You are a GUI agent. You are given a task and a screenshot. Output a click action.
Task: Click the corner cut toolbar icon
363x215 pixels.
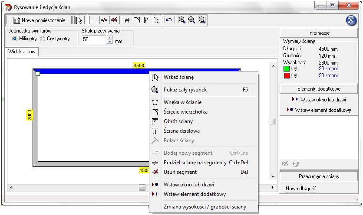(x=137, y=20)
